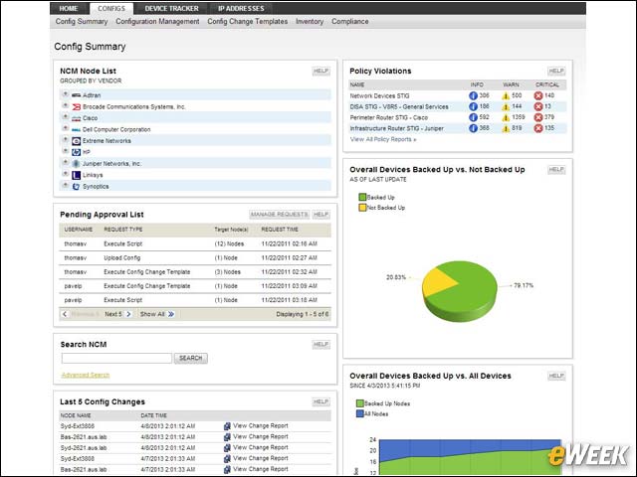The image size is (637, 477).
Task: Open View All Policy Reports link
Action: (x=383, y=139)
